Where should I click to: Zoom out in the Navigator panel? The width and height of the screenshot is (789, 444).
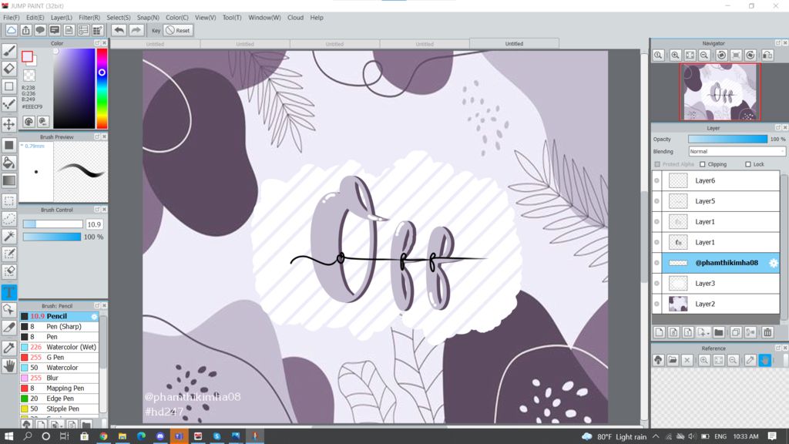[704, 55]
